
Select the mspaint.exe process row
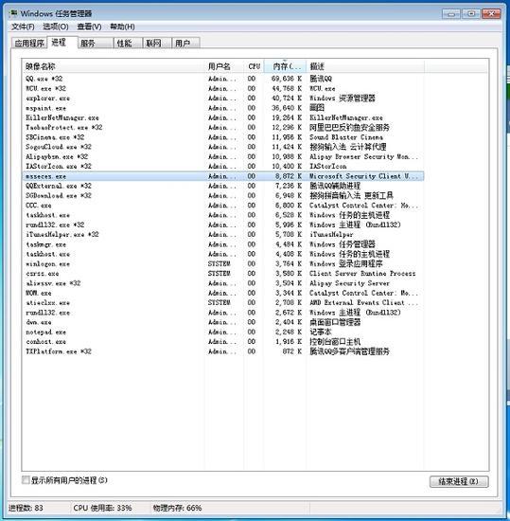223,108
